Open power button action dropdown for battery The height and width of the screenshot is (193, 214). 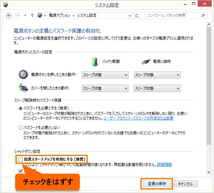[x=105, y=75]
